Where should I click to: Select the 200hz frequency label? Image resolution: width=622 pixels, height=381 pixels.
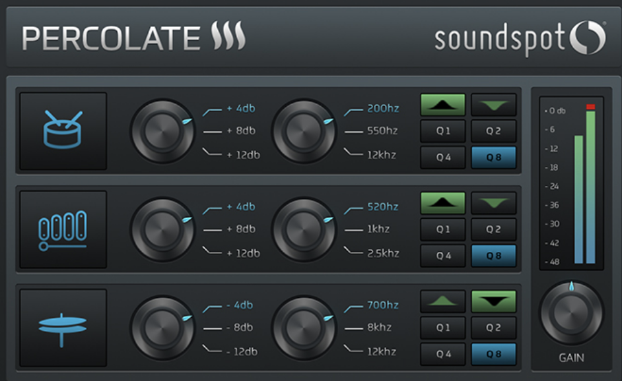pyautogui.click(x=383, y=108)
